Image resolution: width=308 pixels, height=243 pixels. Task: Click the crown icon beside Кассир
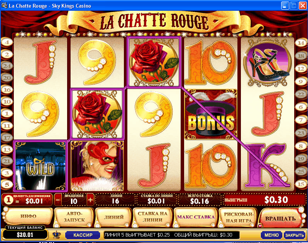point(56,235)
